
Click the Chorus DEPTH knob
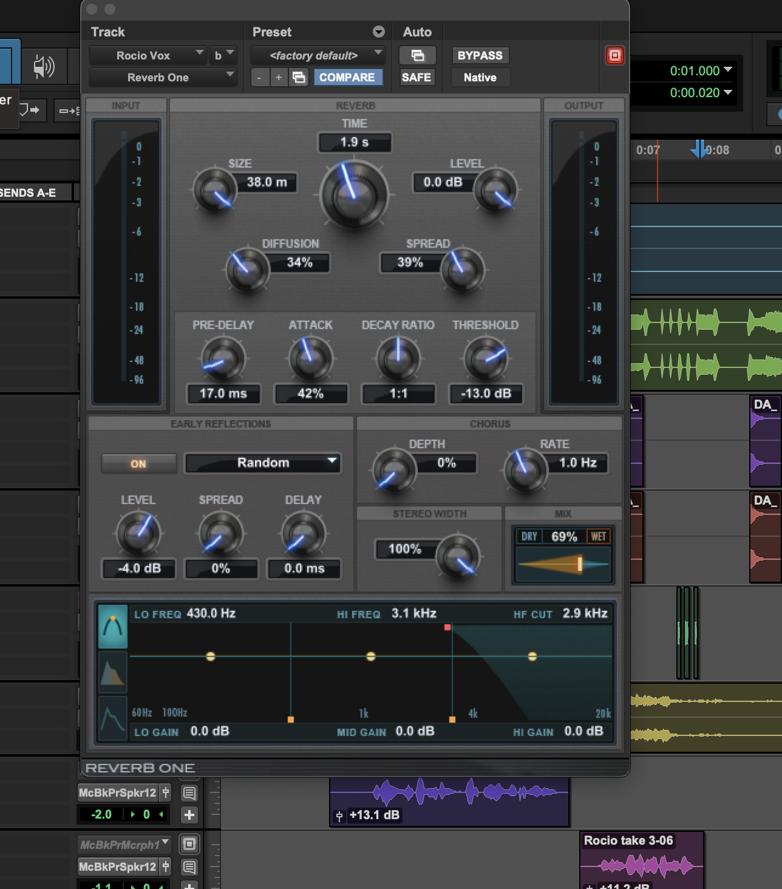point(395,470)
